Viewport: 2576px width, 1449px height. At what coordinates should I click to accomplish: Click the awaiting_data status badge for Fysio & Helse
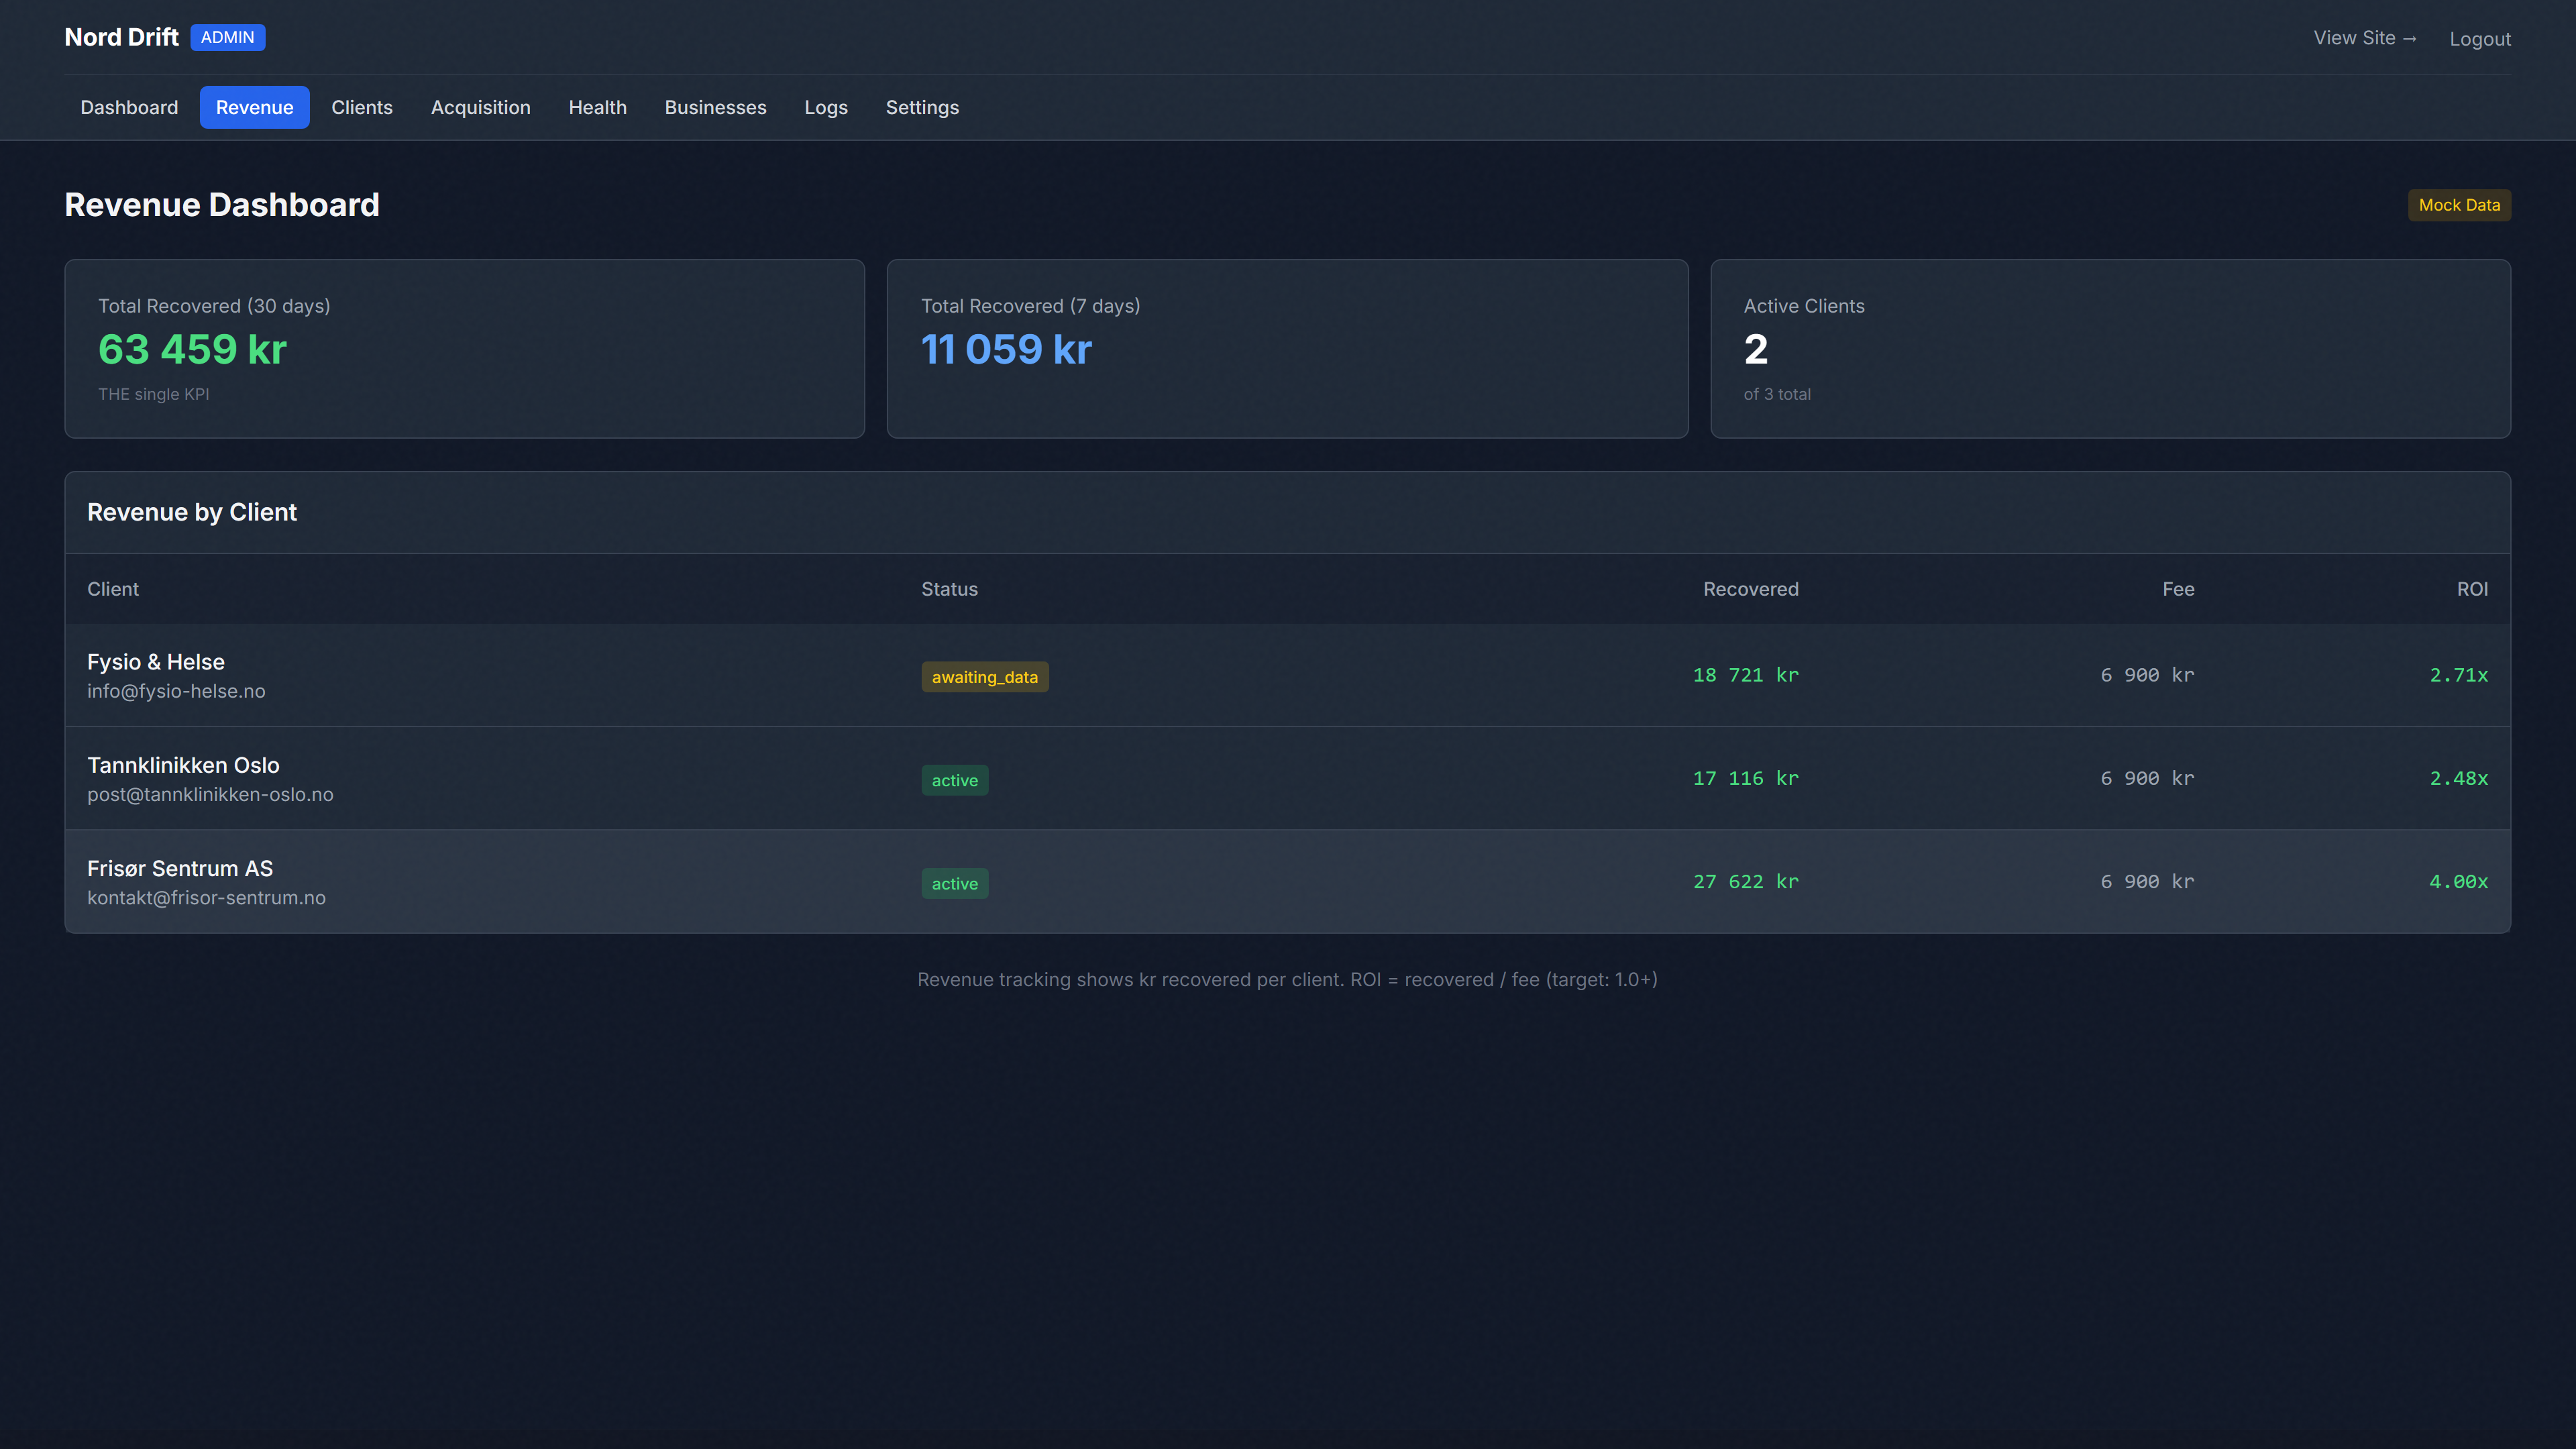pos(984,676)
